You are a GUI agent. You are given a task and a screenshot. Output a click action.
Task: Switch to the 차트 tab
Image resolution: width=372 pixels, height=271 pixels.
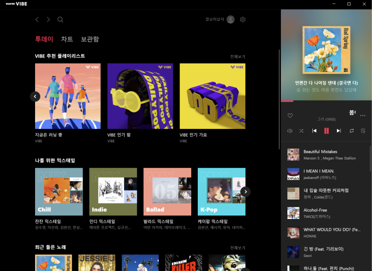point(67,39)
